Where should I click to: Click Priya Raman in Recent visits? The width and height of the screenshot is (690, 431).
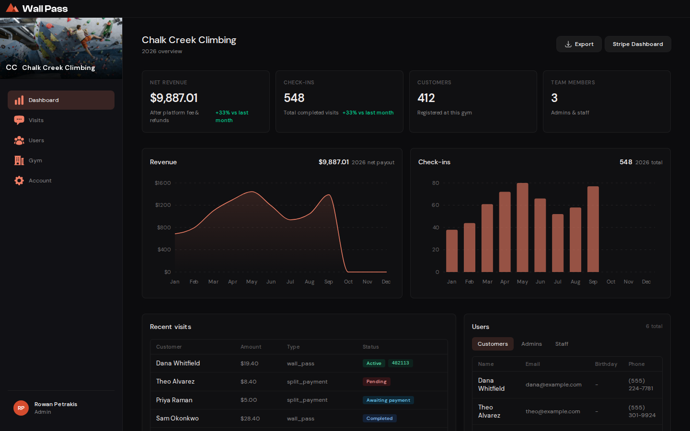tap(174, 400)
